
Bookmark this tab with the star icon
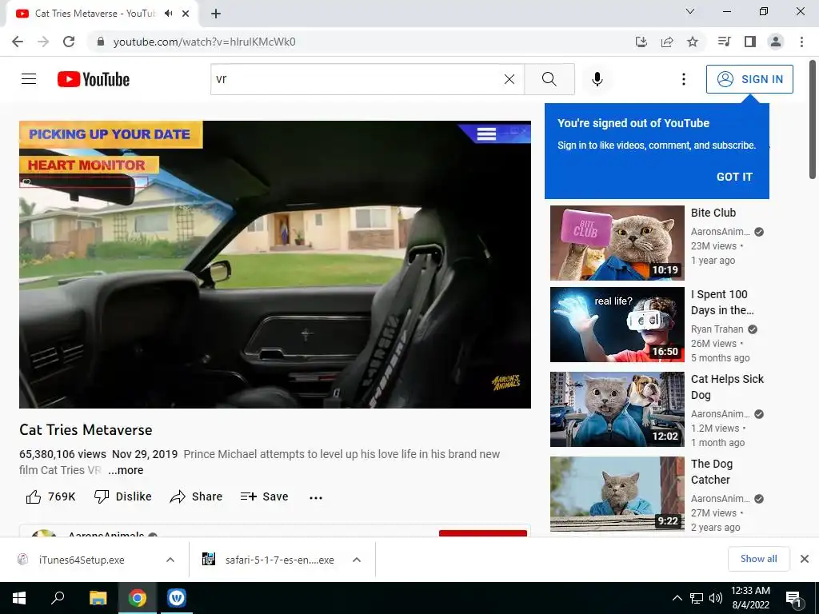(x=693, y=42)
